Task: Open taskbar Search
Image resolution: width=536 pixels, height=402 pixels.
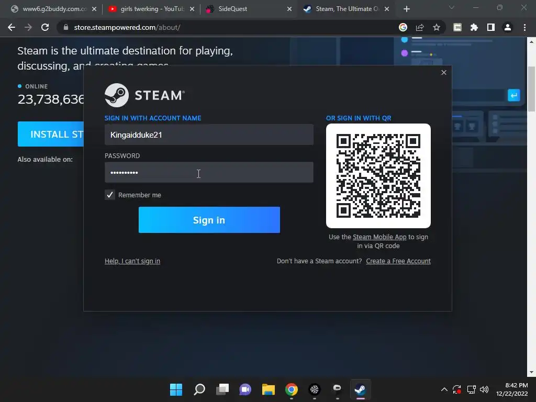Action: pyautogui.click(x=199, y=389)
